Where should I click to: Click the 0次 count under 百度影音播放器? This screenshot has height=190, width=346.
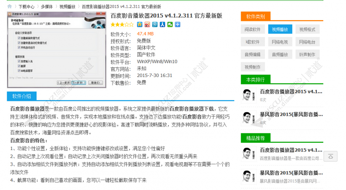point(263,100)
